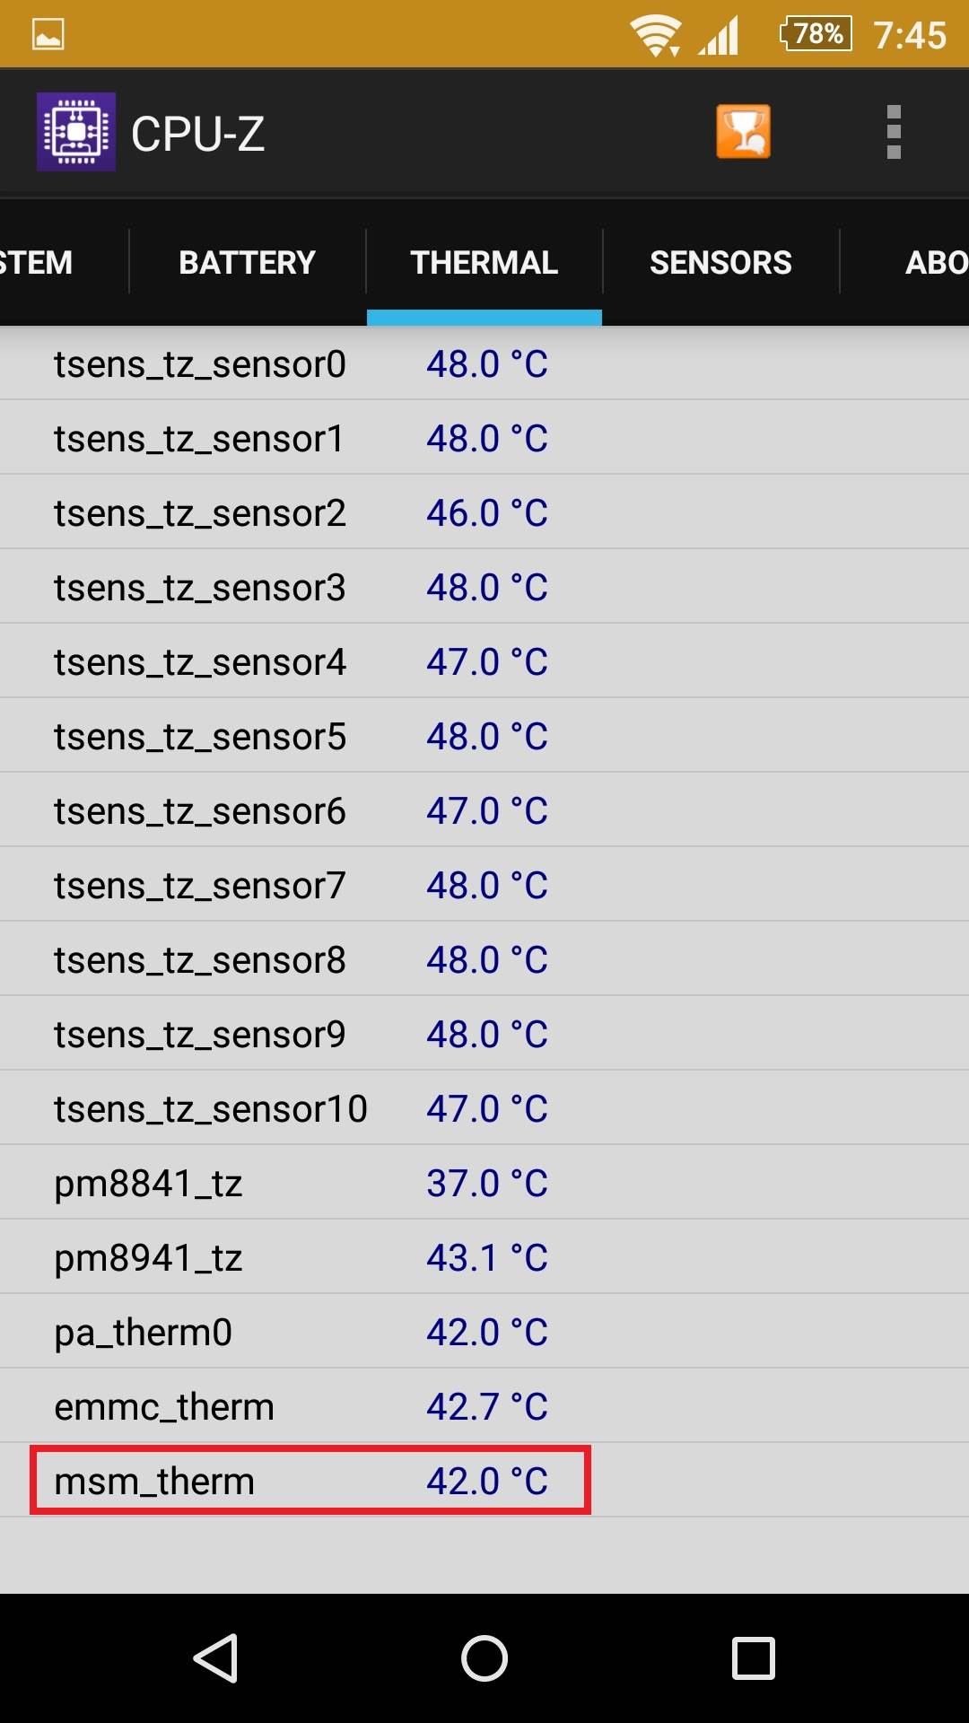Open the orange trophy validation icon
The image size is (969, 1723).
point(743,132)
